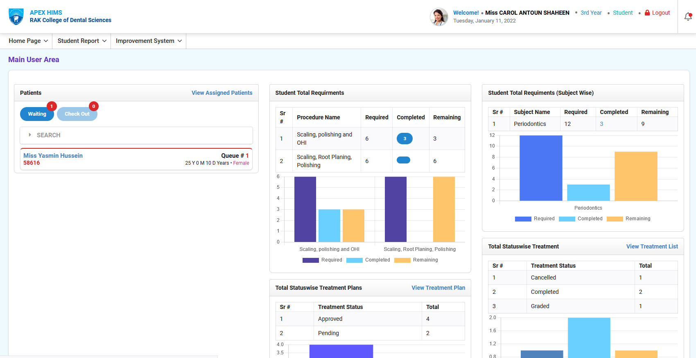Click the user profile photo

point(439,17)
